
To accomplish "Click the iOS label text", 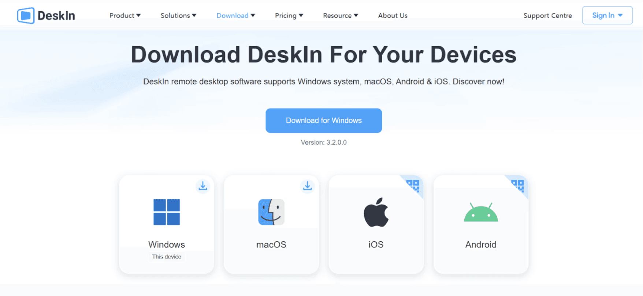I will (376, 244).
